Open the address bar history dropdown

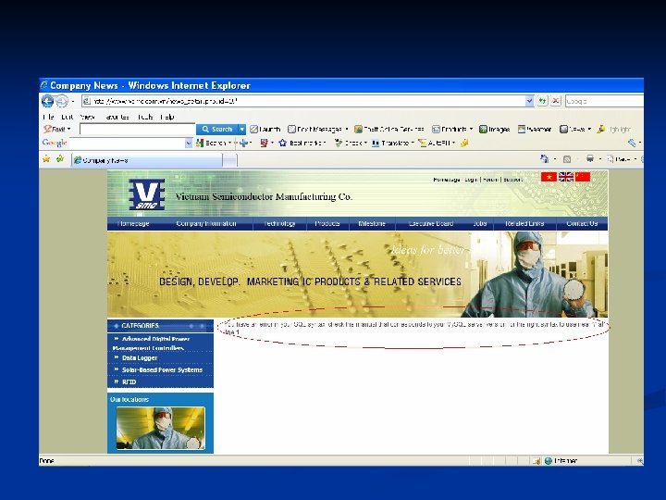tap(529, 101)
